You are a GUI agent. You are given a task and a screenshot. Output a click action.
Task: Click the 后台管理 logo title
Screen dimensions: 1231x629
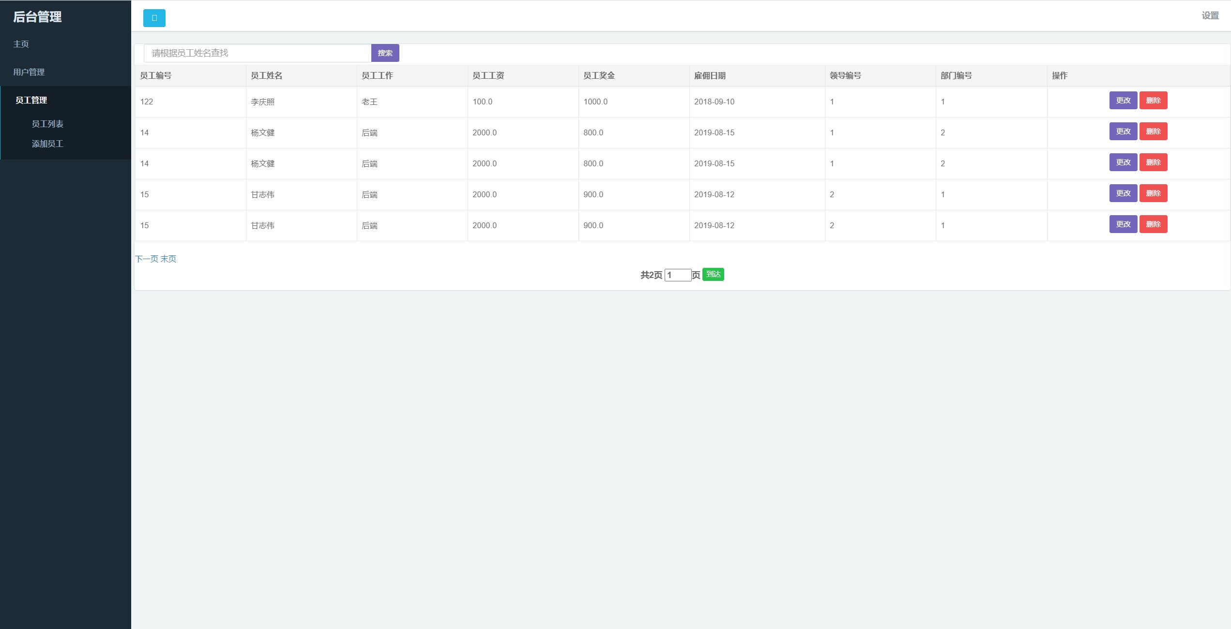[37, 17]
